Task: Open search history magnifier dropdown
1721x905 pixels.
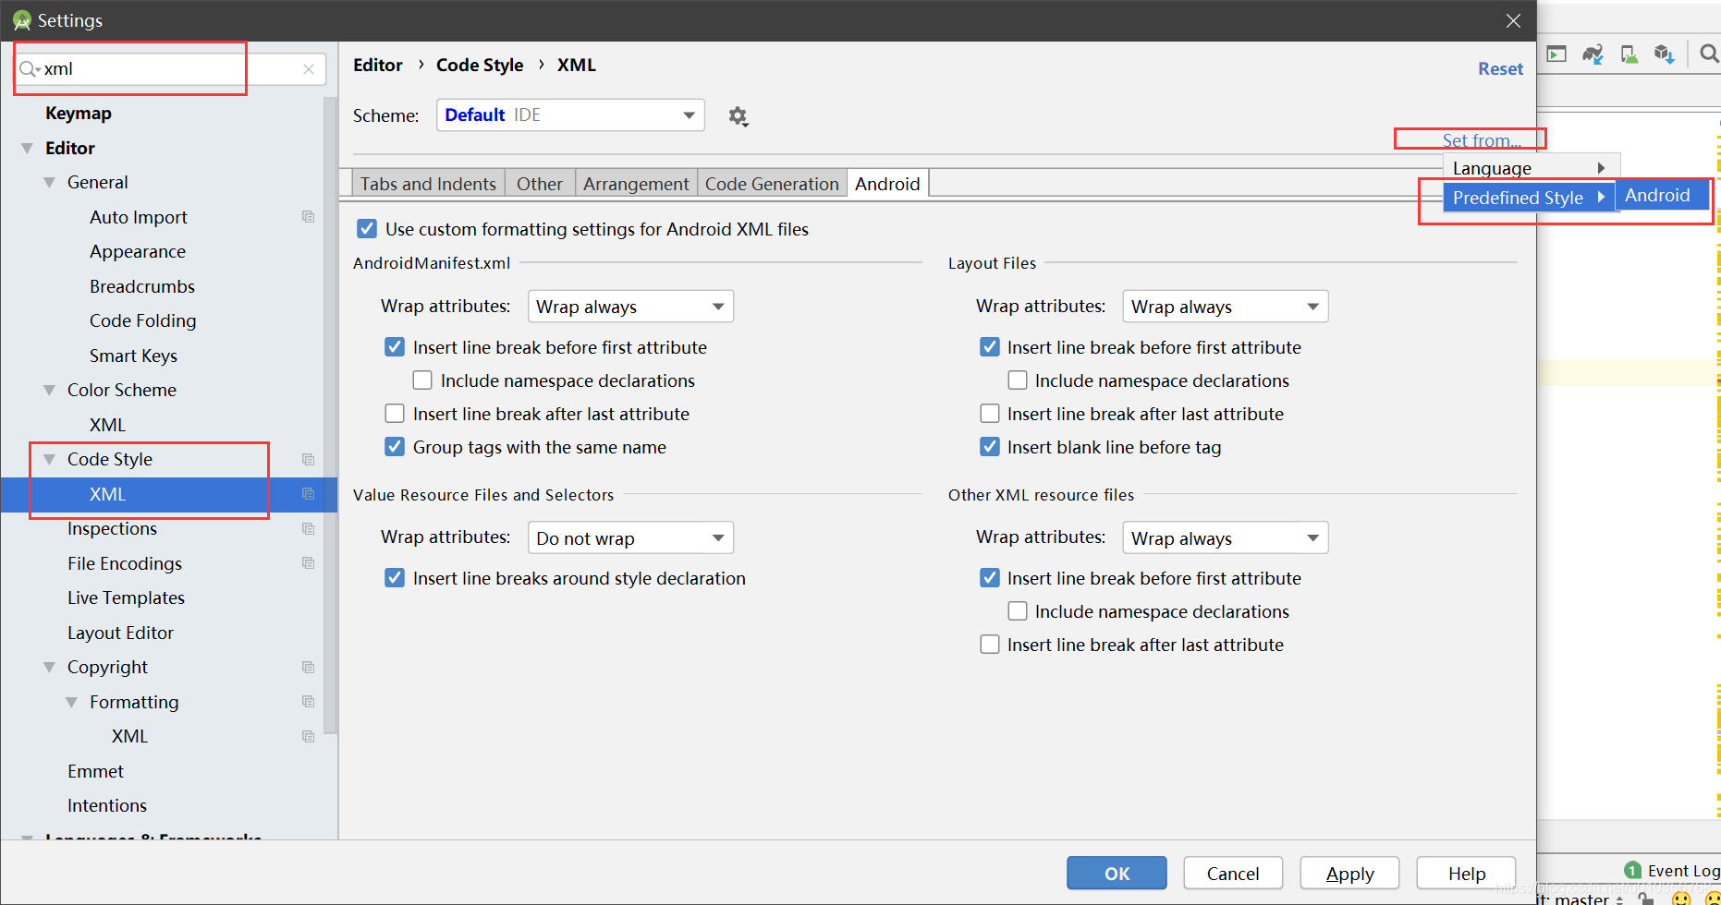Action: click(30, 69)
